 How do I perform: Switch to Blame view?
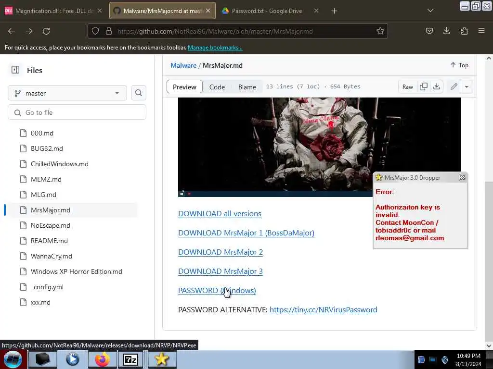[247, 87]
